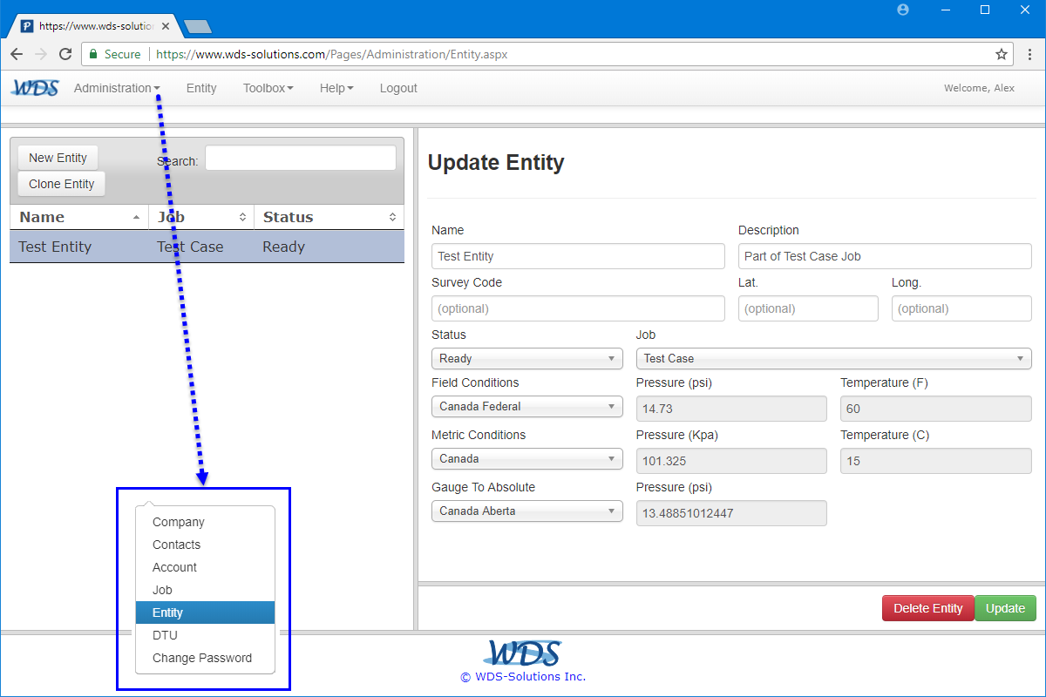Click Entity in the top navbar
Image resolution: width=1046 pixels, height=697 pixels.
201,88
